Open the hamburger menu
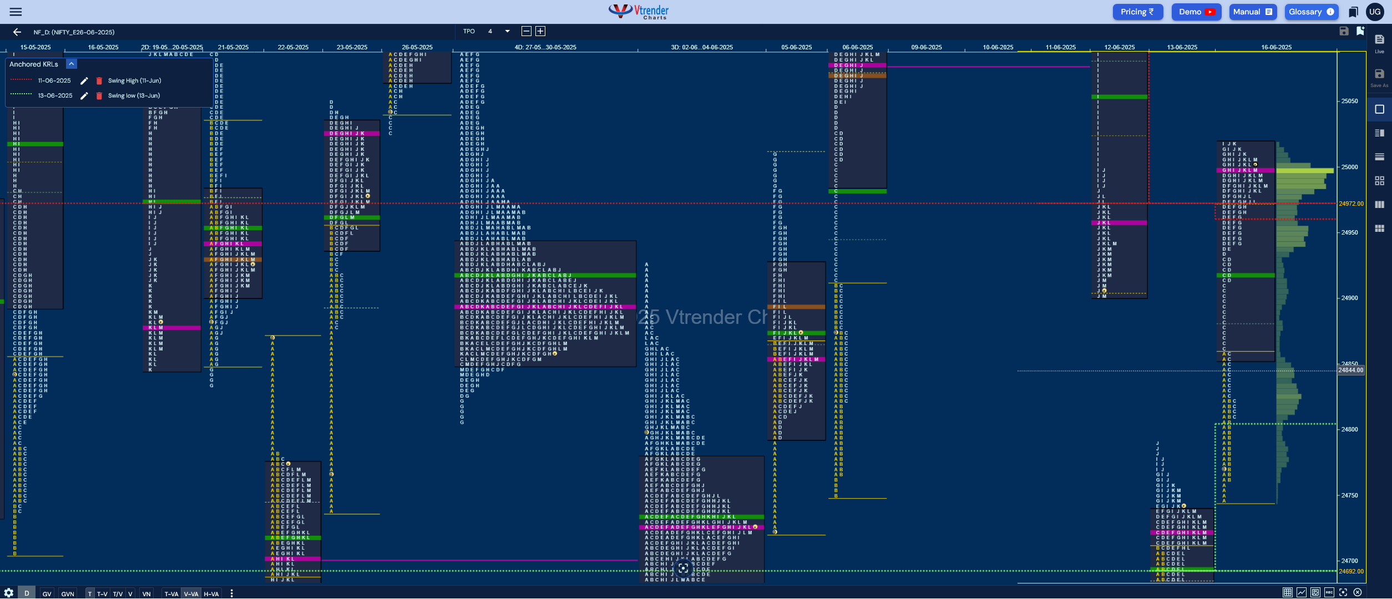1392x599 pixels. point(16,12)
